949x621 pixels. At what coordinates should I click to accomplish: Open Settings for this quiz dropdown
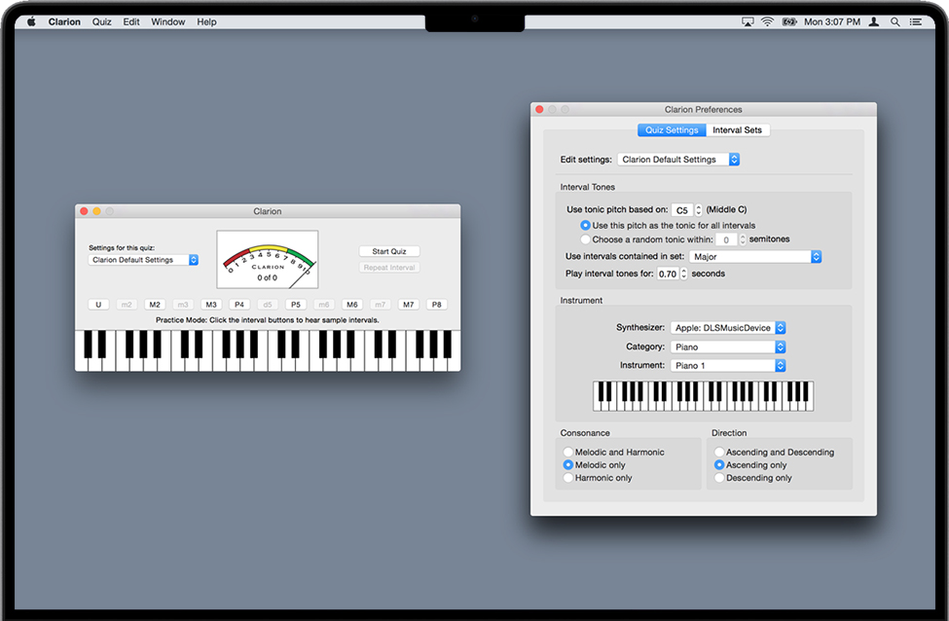tap(143, 260)
